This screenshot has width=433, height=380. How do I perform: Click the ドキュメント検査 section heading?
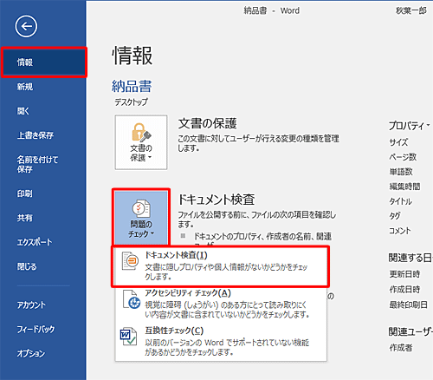tap(216, 200)
